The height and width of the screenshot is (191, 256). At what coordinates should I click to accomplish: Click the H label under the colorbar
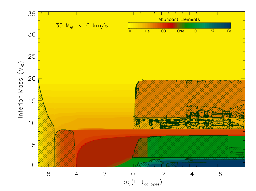[130, 31]
